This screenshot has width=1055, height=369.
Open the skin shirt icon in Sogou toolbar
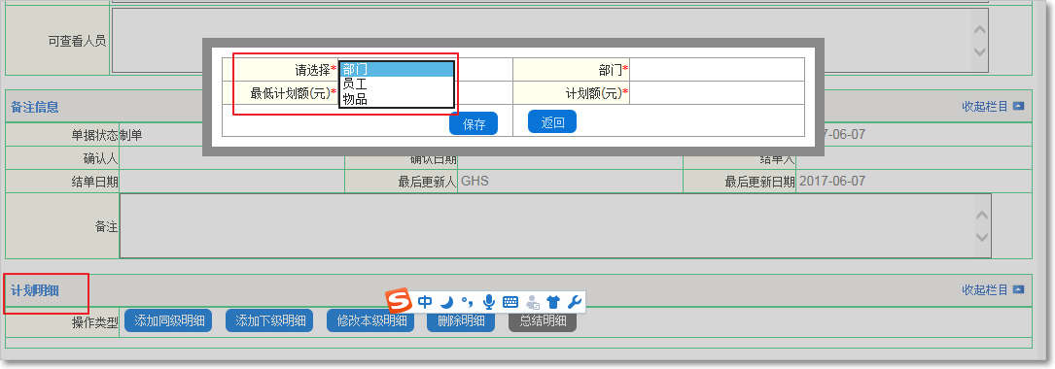tap(553, 302)
